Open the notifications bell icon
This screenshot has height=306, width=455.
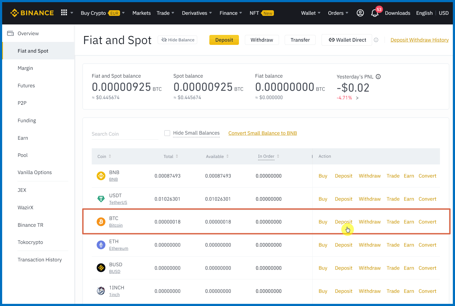point(375,13)
